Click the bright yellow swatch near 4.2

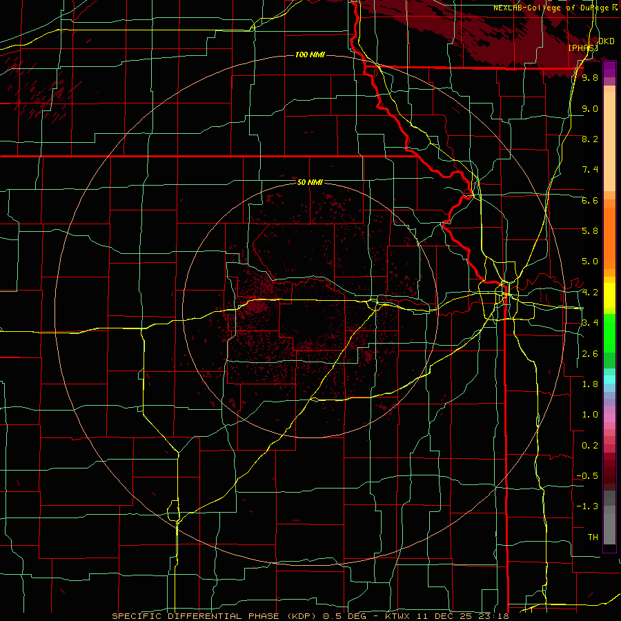[609, 295]
